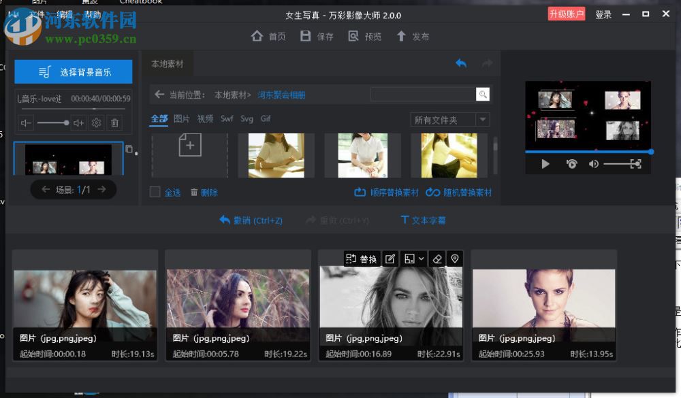Screen dimensions: 681x398
Task: Click 顺序替换素材 to replace materials in order
Action: [387, 193]
